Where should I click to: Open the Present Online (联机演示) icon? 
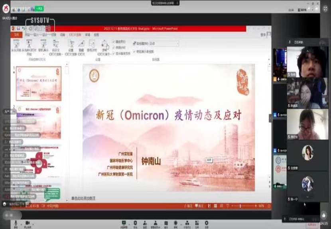click(x=43, y=44)
